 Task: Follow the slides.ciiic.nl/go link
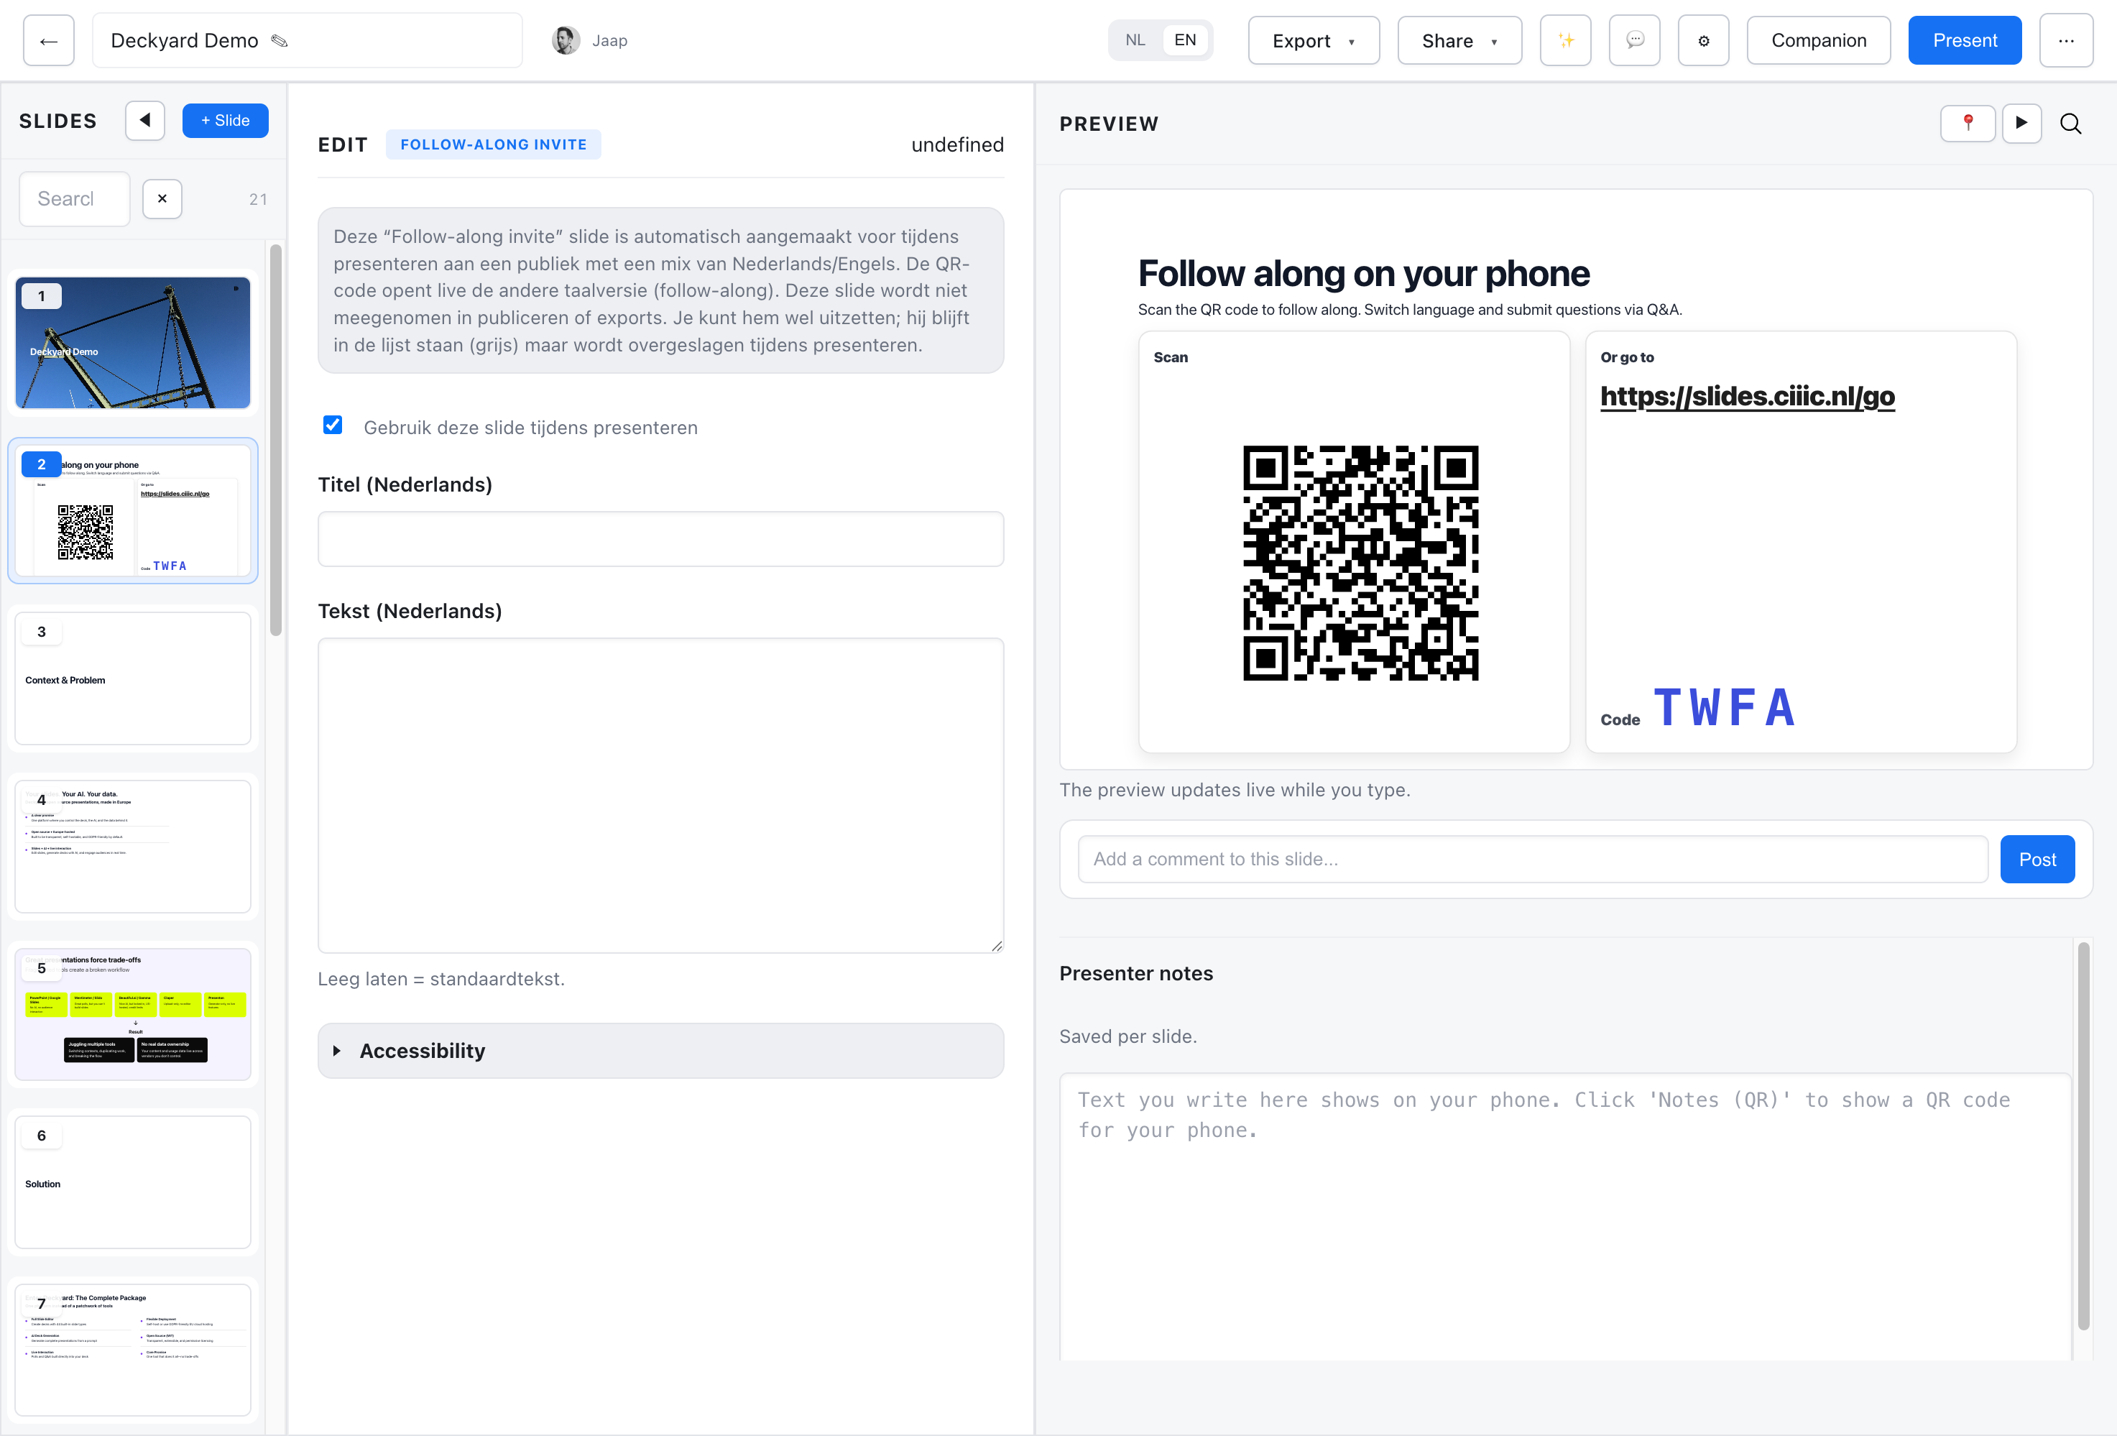(1747, 396)
